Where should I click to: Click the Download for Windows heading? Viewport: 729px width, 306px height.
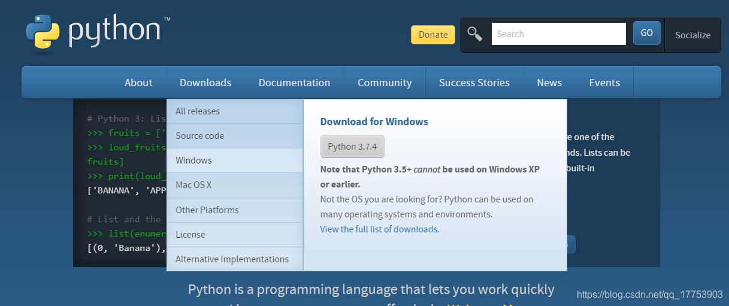click(374, 122)
